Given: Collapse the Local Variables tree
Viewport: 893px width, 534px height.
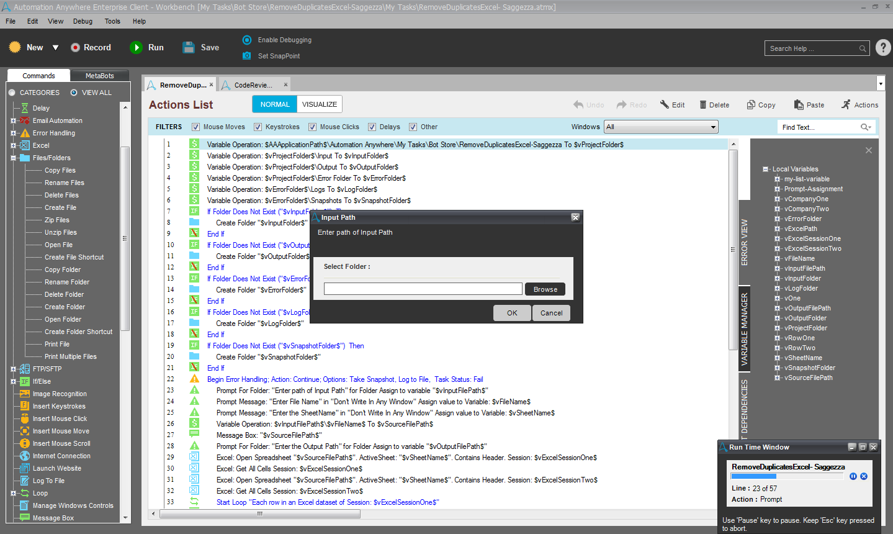Looking at the screenshot, I should click(766, 169).
